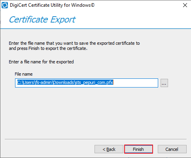The image size is (191, 158).
Task: Click the DigiCert logo icon in title bar
Action: (5, 5)
